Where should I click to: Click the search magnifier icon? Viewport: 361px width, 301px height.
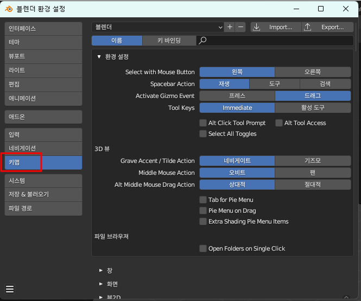pyautogui.click(x=202, y=41)
